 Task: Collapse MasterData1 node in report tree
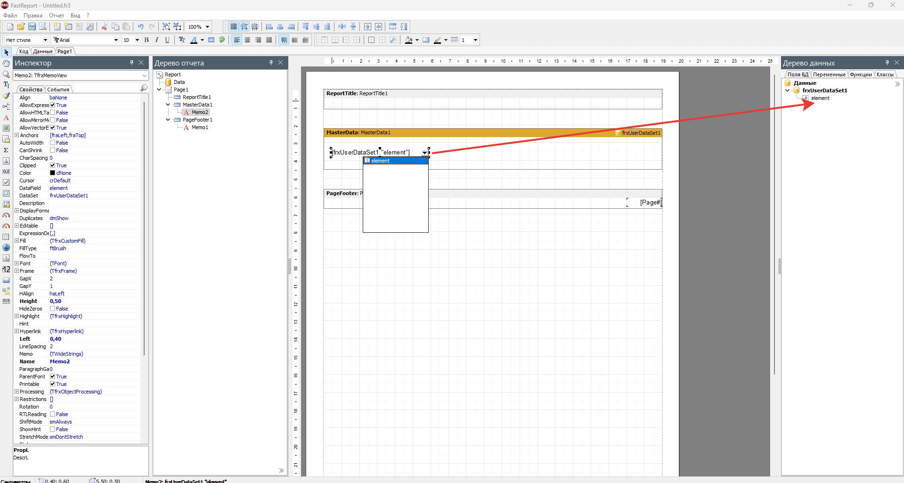tap(168, 105)
